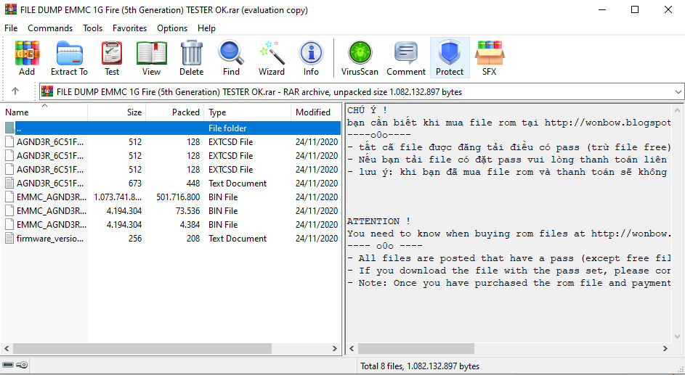Click the Add archive toolbar icon

tap(27, 53)
